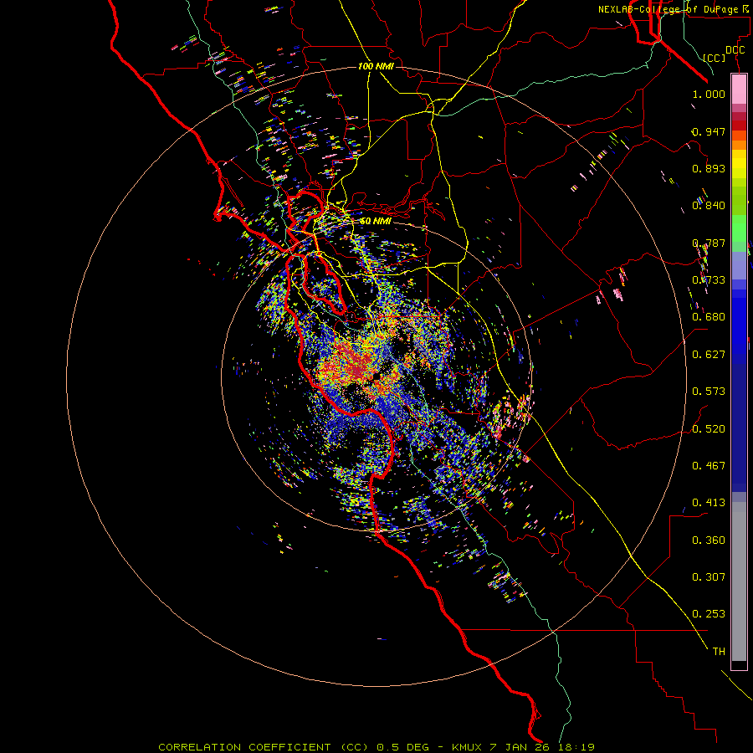Viewport: 753px width, 753px height.
Task: Click the 0.733 legend value
Action: click(709, 280)
